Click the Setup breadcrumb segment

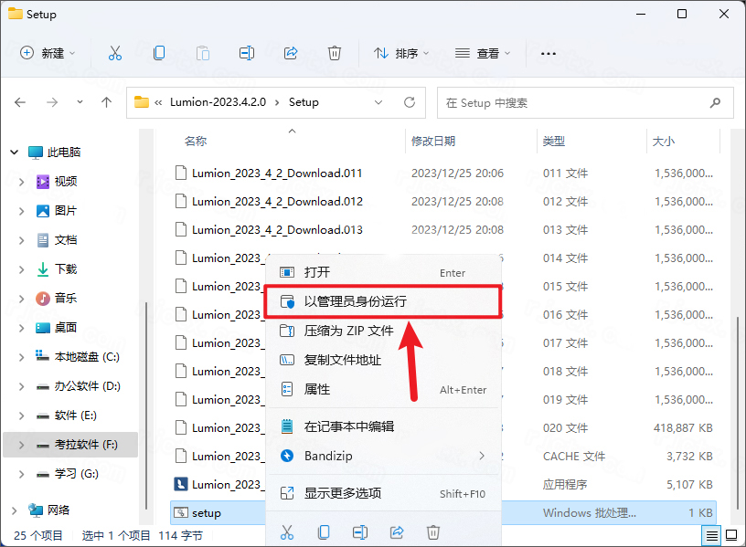coord(304,102)
